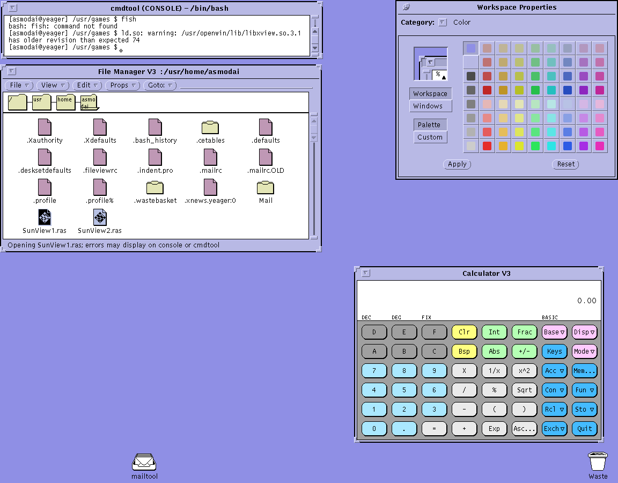The width and height of the screenshot is (618, 483).
Task: Open the .wastebasket folder icon
Action: [x=155, y=187]
